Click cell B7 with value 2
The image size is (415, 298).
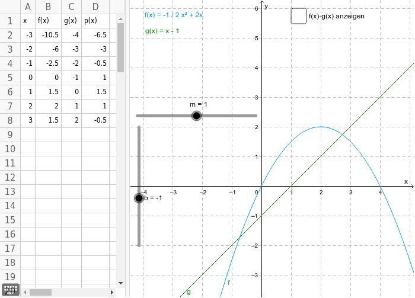(48, 106)
